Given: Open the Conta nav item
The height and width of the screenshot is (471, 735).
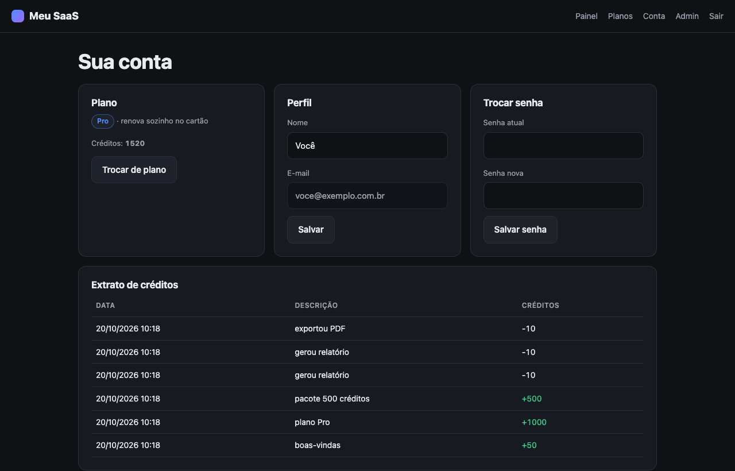Looking at the screenshot, I should 654,16.
